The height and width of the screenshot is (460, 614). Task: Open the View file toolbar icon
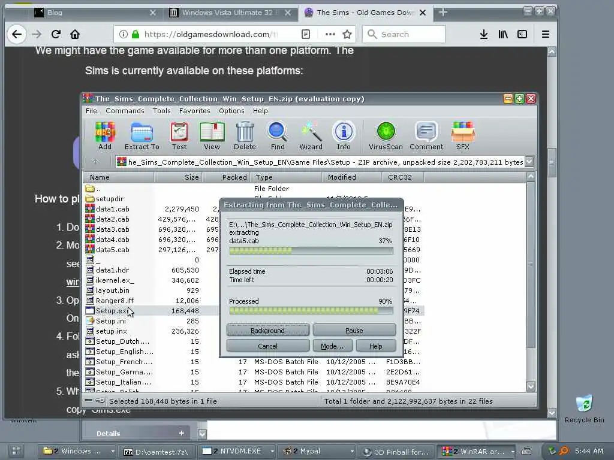click(x=212, y=136)
